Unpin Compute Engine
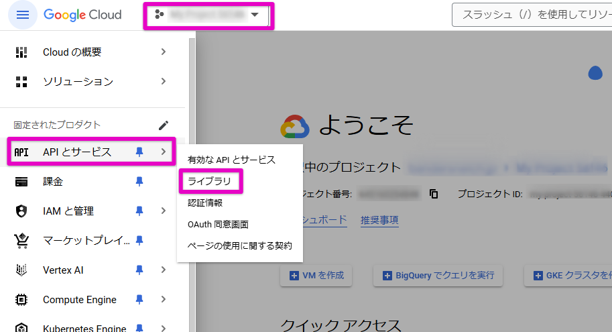This screenshot has width=612, height=332. pyautogui.click(x=139, y=300)
